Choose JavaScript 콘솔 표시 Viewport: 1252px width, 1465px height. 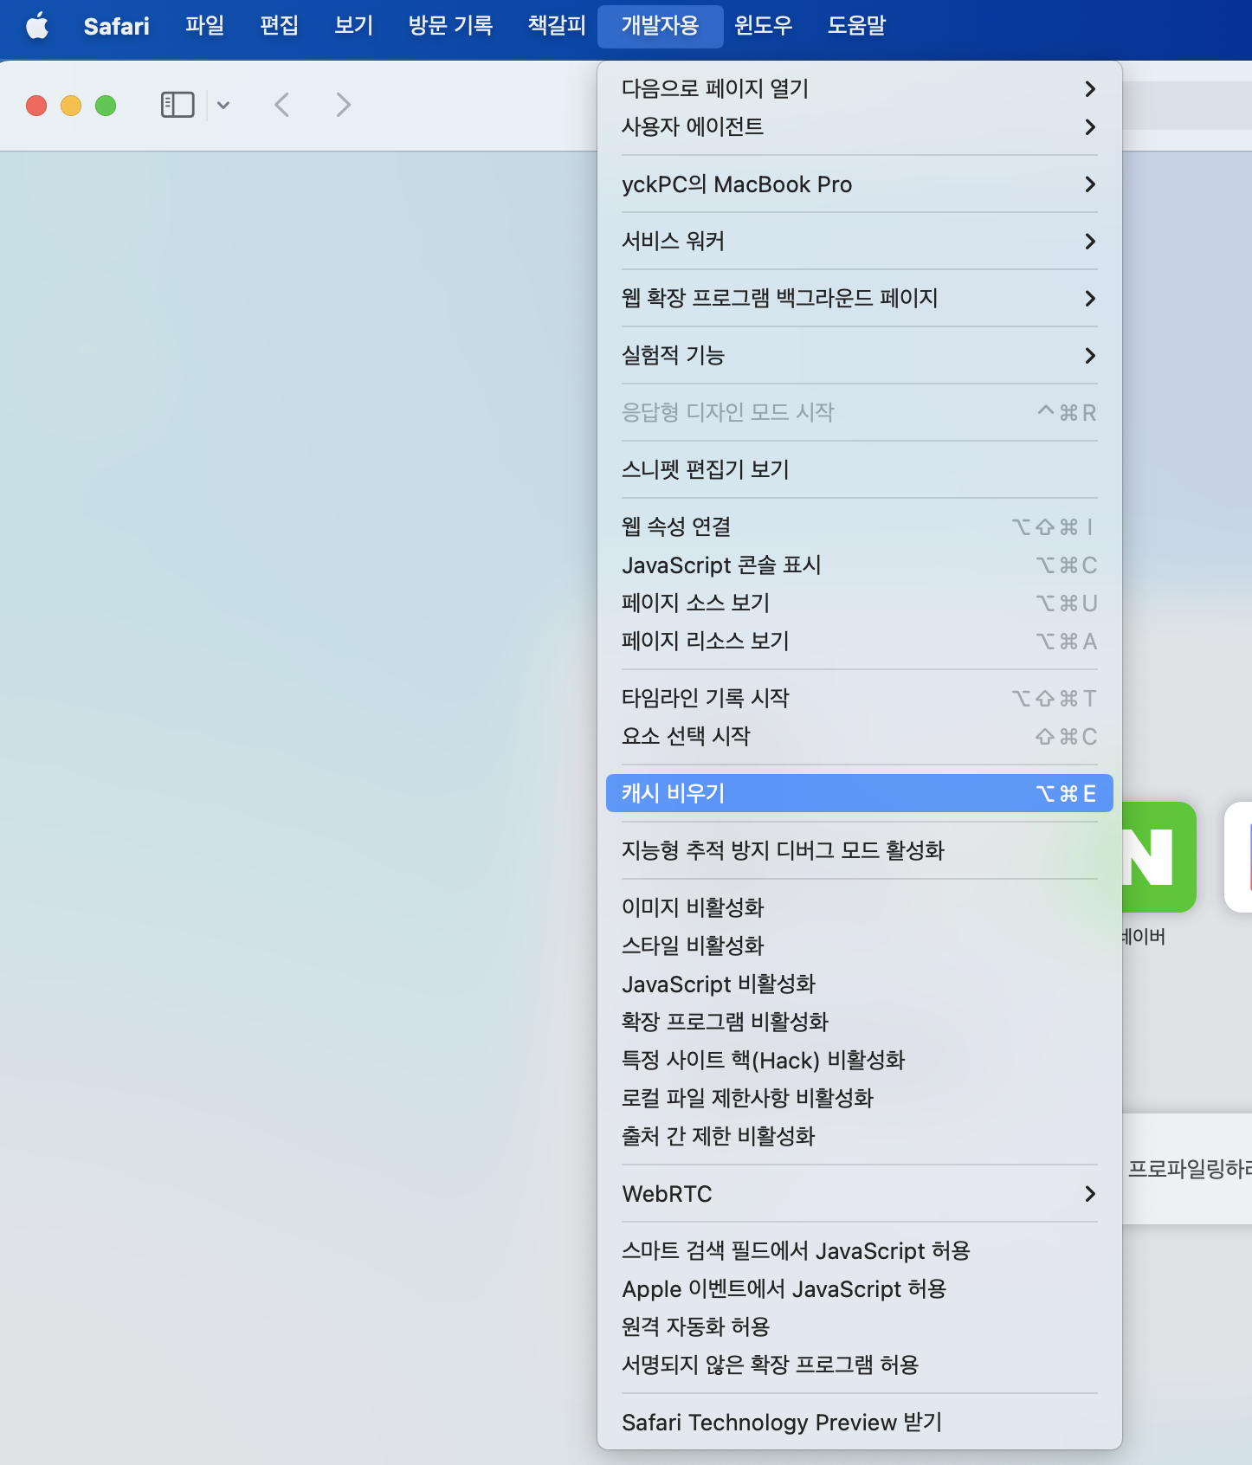[859, 565]
